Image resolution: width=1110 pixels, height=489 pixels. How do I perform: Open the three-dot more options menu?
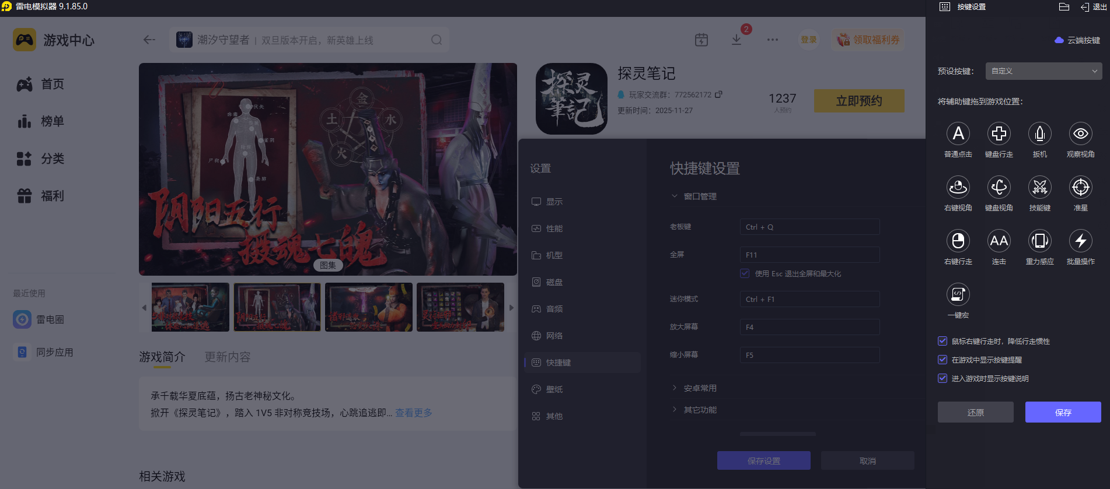(773, 40)
